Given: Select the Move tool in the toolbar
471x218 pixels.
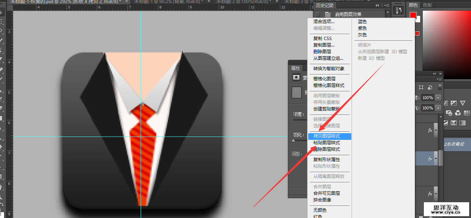Looking at the screenshot, I should [1, 12].
